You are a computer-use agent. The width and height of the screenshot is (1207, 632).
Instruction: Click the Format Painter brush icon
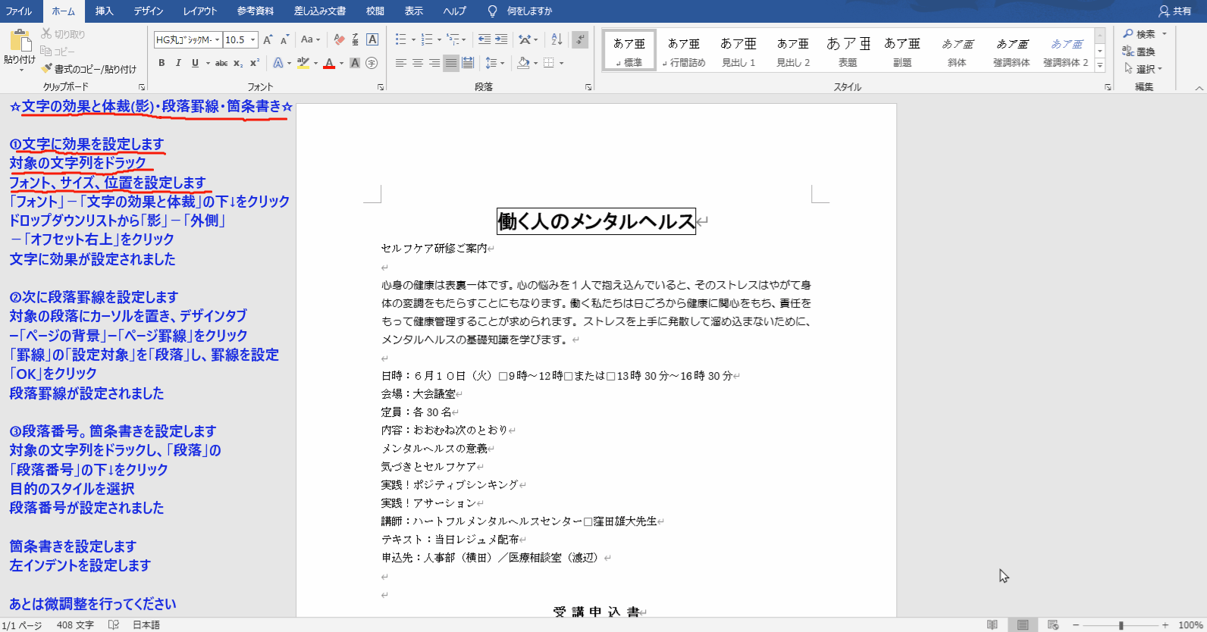coord(47,69)
